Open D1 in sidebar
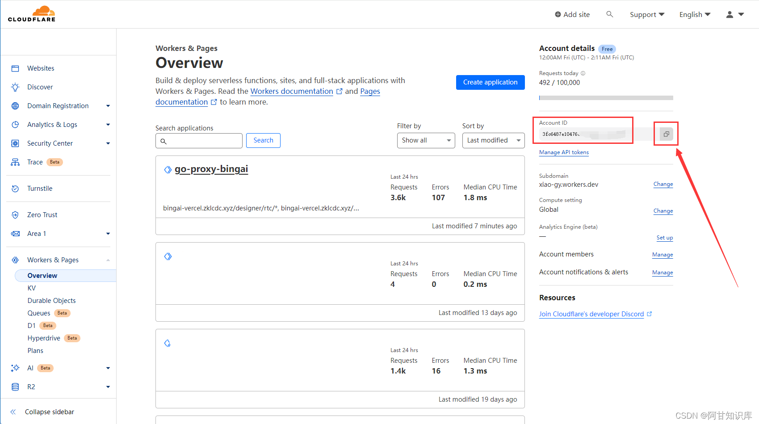The width and height of the screenshot is (759, 424). pyautogui.click(x=31, y=326)
